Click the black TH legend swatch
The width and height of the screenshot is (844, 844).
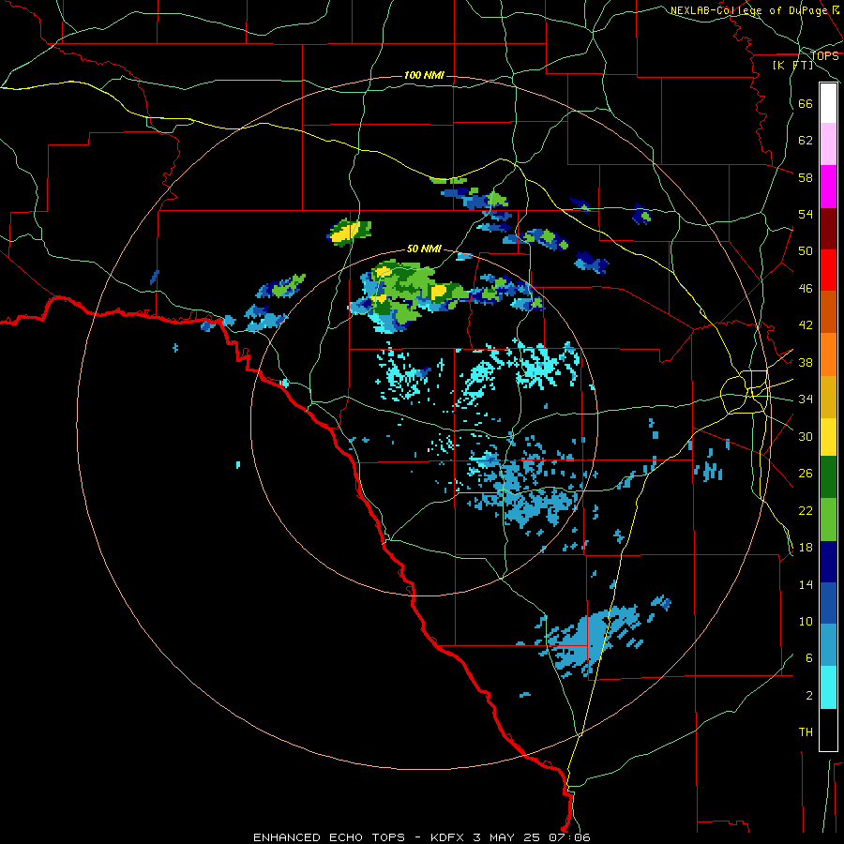[828, 730]
